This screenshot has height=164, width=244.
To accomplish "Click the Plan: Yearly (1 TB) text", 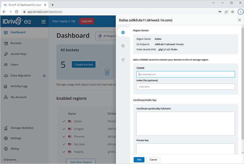I will (x=64, y=21).
